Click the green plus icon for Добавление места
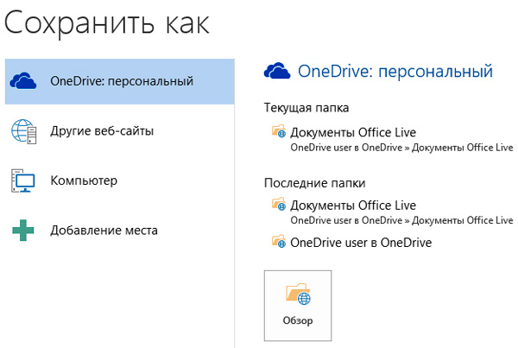This screenshot has width=518, height=348. coord(23,231)
